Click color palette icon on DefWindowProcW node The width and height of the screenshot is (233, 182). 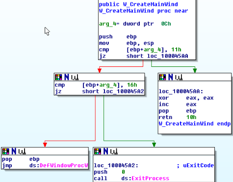pos(6,152)
